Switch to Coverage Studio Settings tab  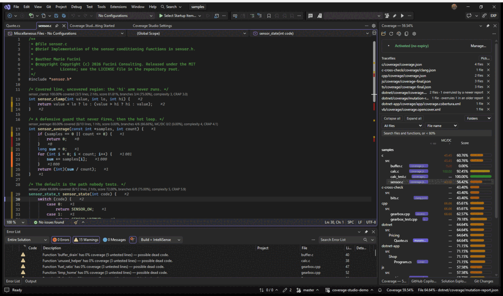click(152, 26)
